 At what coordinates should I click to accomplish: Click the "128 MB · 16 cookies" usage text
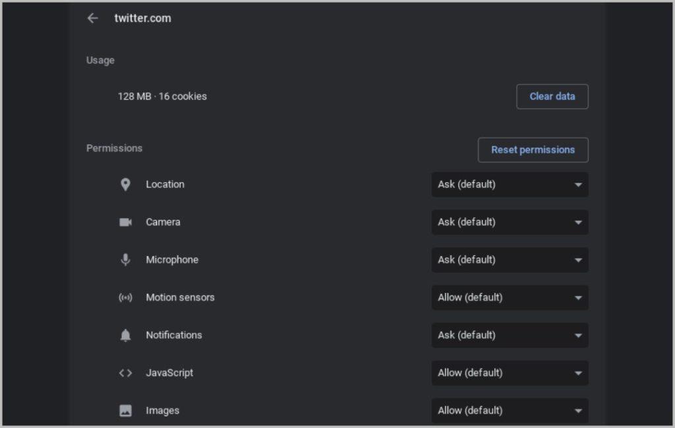point(162,96)
